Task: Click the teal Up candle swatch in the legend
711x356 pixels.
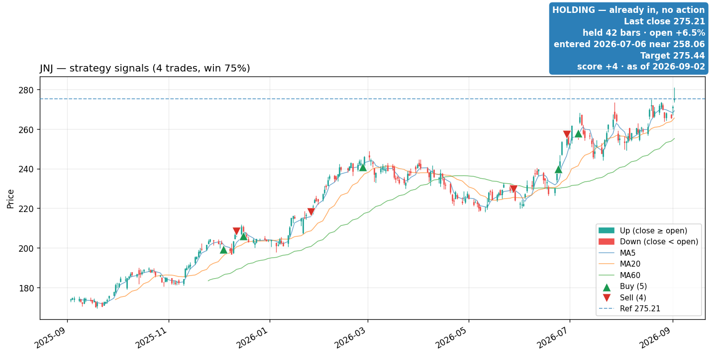Action: 607,230
